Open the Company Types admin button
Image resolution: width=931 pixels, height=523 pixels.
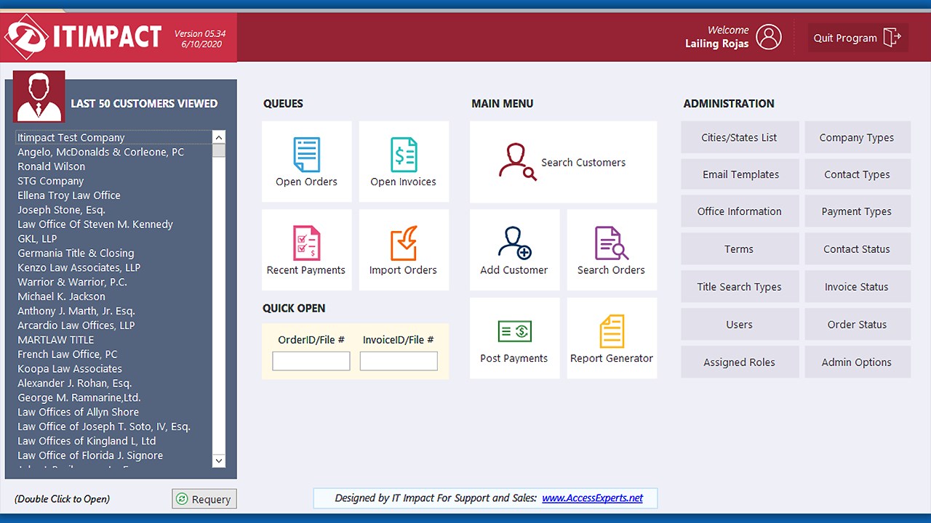click(857, 137)
